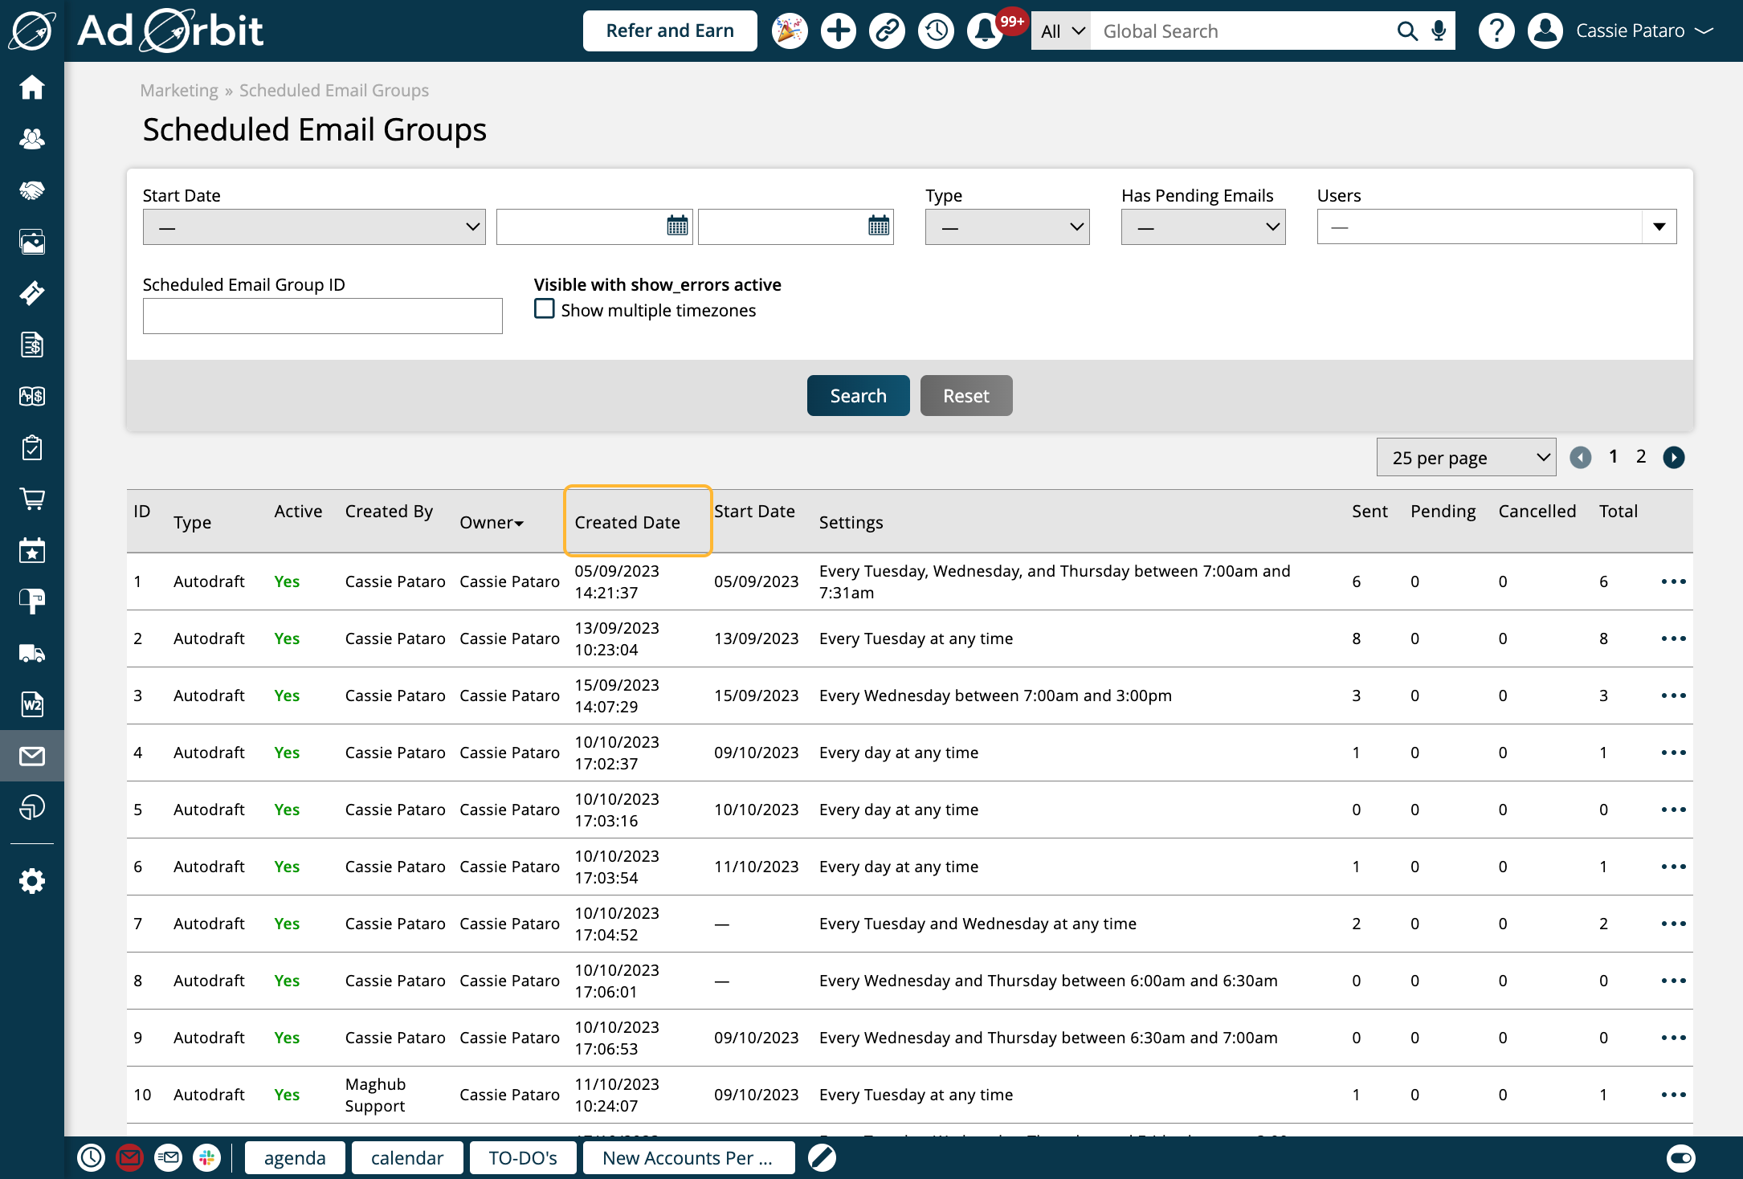Viewport: 1743px width, 1179px height.
Task: Click the Slack icon in the bottom bar
Action: pyautogui.click(x=207, y=1157)
